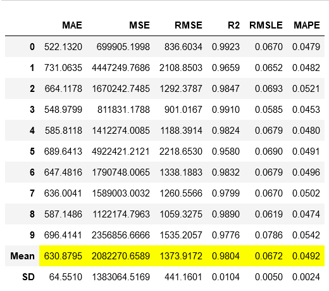The height and width of the screenshot is (291, 329).
Task: Click SD RMSE value 441.1601
Action: click(183, 277)
